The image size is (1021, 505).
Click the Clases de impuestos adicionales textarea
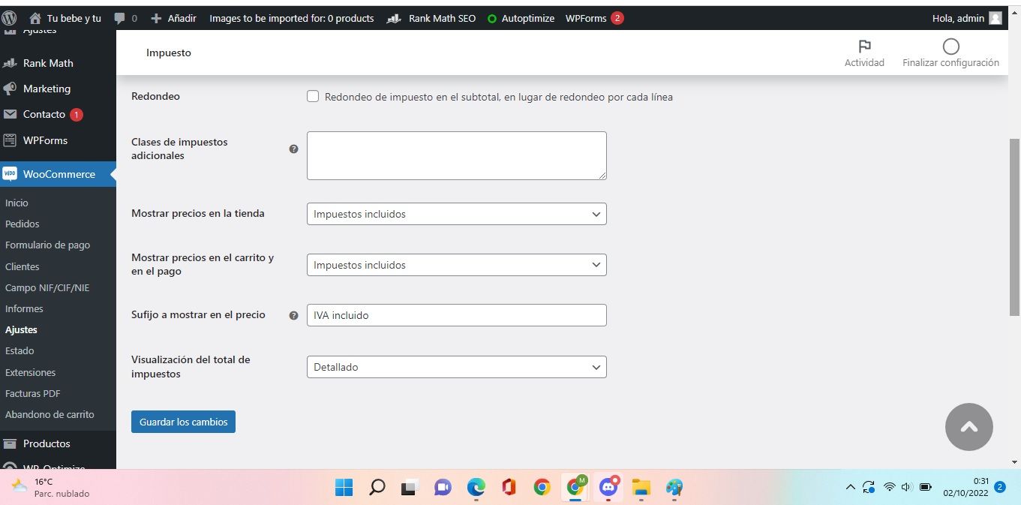[456, 155]
